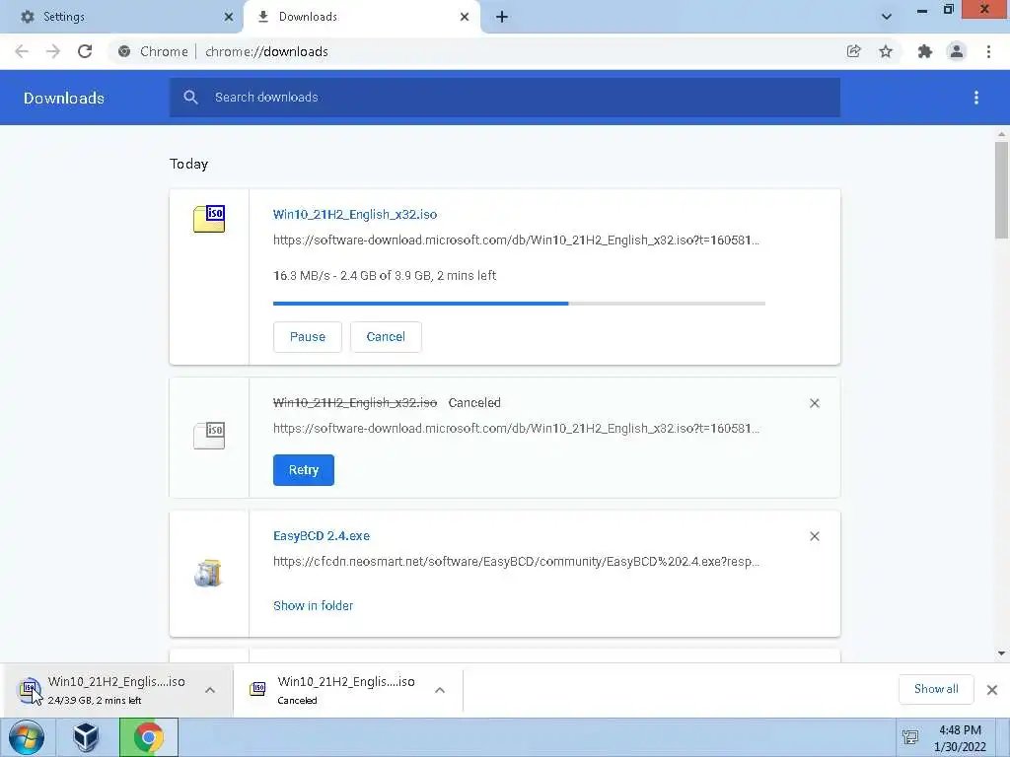Click the network icon in system tray

pyautogui.click(x=910, y=737)
